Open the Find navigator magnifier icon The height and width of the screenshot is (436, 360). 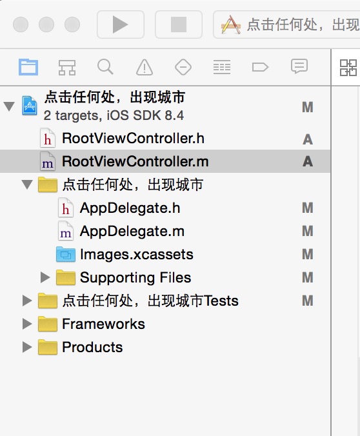105,66
